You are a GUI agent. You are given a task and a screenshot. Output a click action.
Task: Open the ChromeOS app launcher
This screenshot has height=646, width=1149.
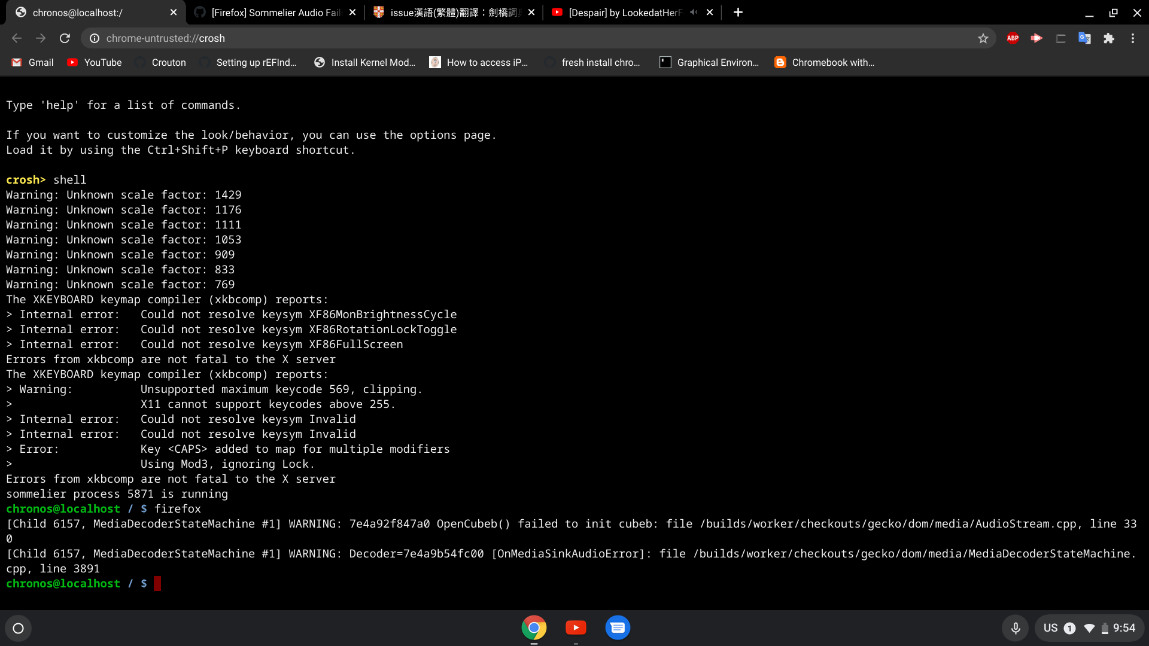(x=18, y=628)
